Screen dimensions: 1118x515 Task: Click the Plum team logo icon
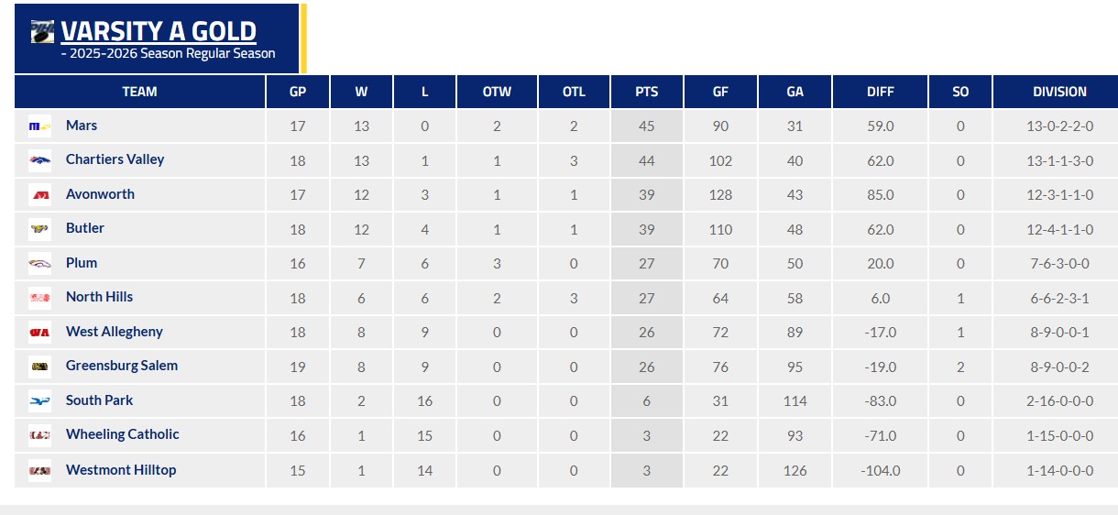(x=39, y=264)
